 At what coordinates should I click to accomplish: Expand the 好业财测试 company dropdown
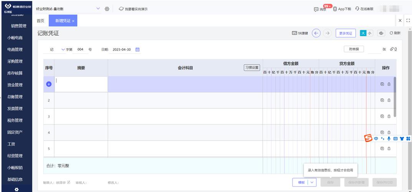pos(98,9)
